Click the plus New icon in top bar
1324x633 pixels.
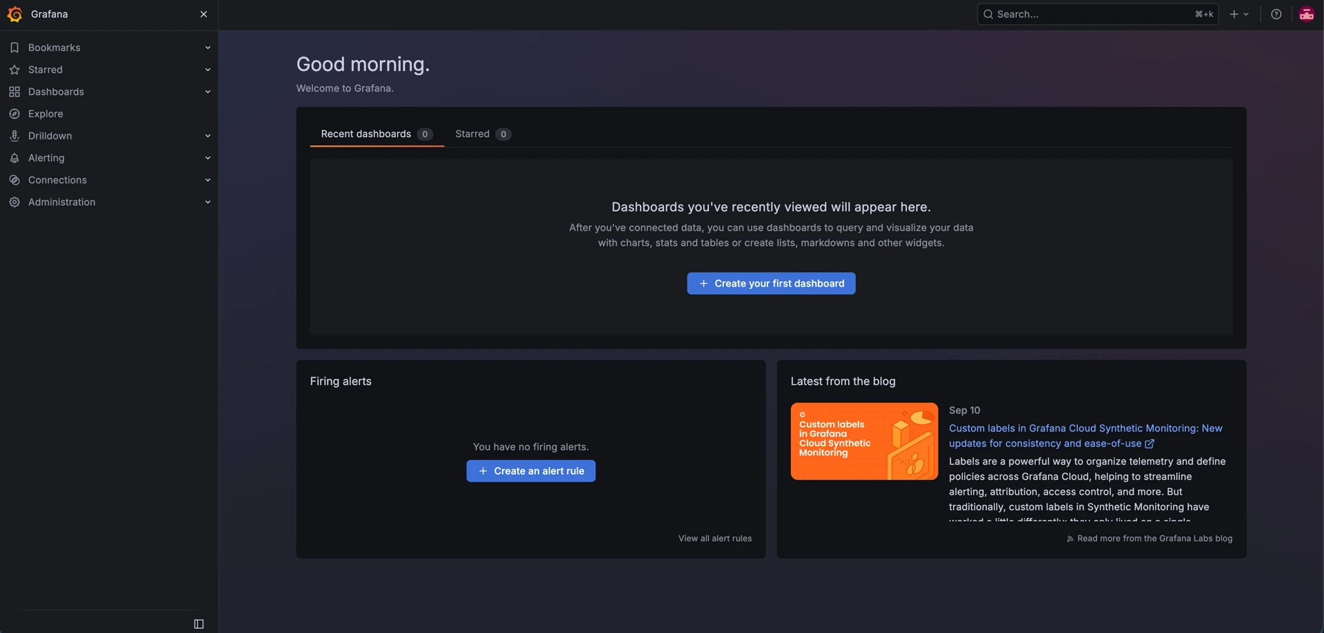point(1234,14)
